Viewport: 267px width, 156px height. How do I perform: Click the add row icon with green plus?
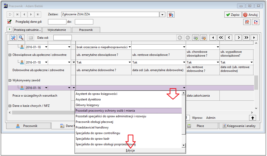196,37
